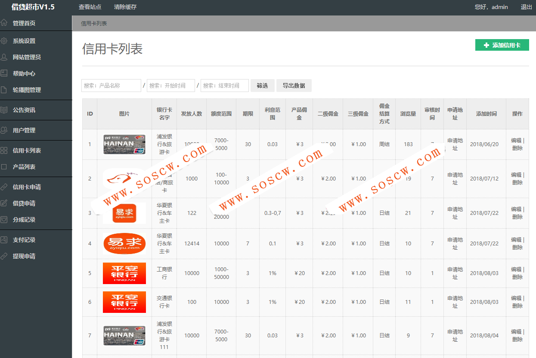Click 易求 image in row ID 4
The height and width of the screenshot is (358, 536).
click(124, 244)
